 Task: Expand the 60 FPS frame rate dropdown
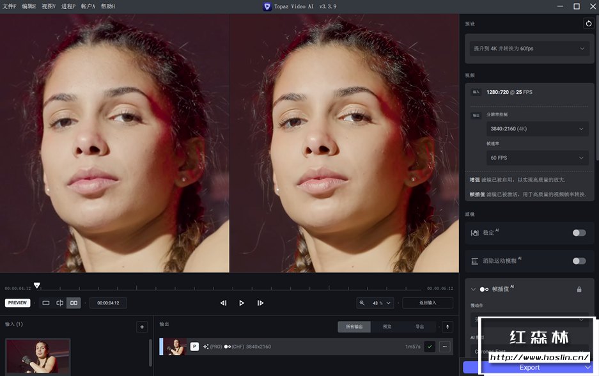pos(537,157)
